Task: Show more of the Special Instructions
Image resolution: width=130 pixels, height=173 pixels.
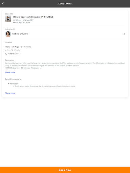Action: tap(10, 93)
